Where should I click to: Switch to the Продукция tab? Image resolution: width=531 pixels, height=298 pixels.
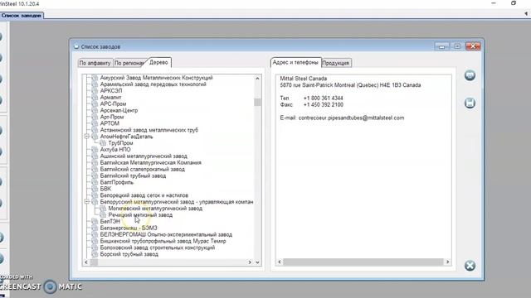(x=335, y=63)
